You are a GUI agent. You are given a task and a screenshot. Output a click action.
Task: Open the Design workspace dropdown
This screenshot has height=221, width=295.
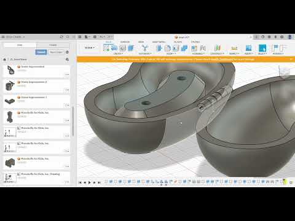pyautogui.click(x=90, y=48)
